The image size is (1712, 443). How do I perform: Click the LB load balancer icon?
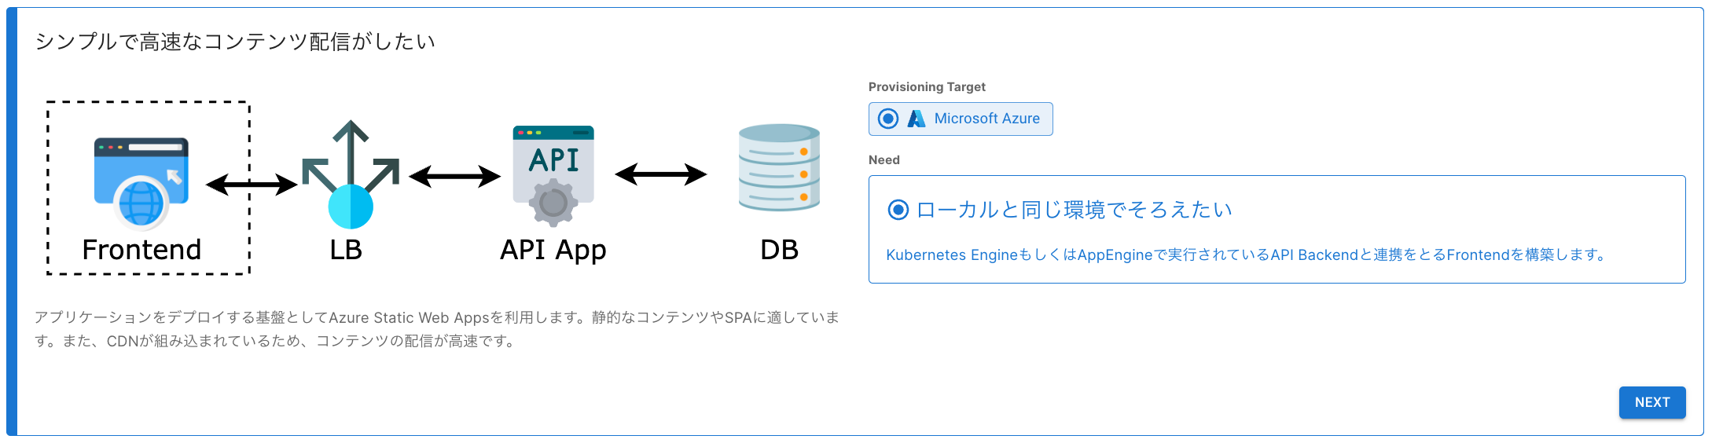click(351, 175)
